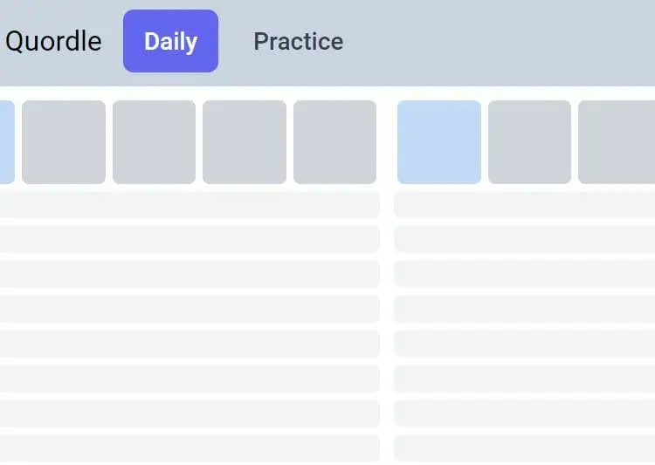The image size is (655, 465).
Task: Click the second tile in the right board
Action: tap(529, 142)
